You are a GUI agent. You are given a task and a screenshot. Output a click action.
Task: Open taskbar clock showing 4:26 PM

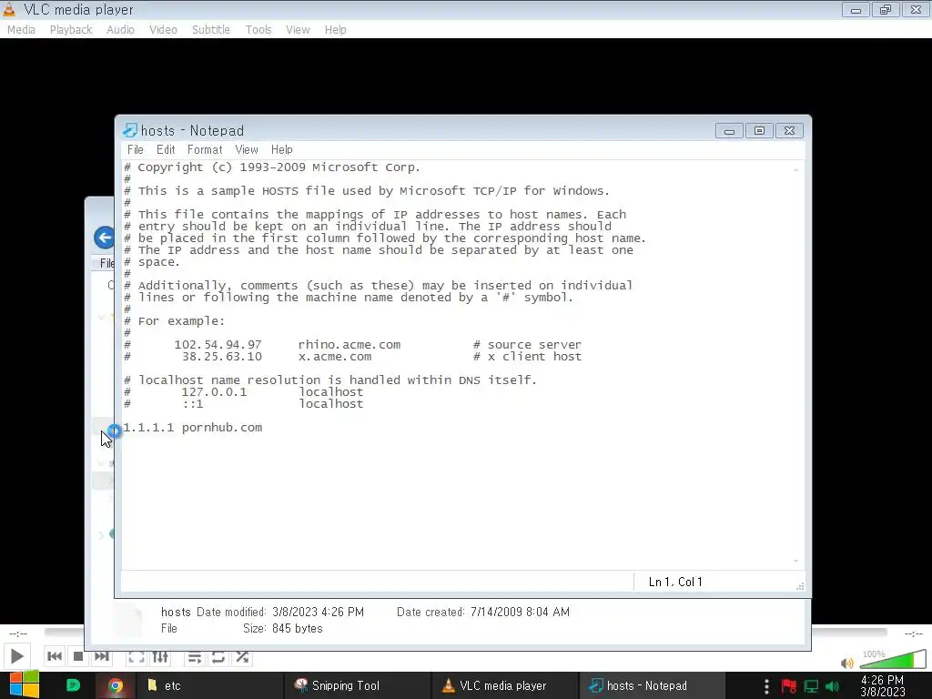883,685
